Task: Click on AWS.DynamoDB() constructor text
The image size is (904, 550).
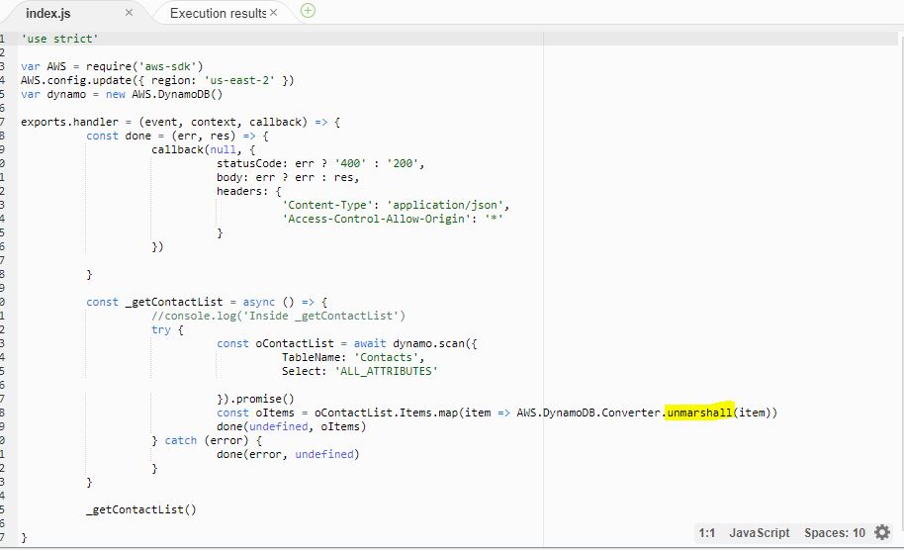Action: pos(177,94)
